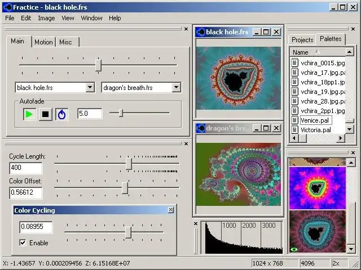
Task: Click the dragon's breath fractal image
Action: tap(238, 174)
